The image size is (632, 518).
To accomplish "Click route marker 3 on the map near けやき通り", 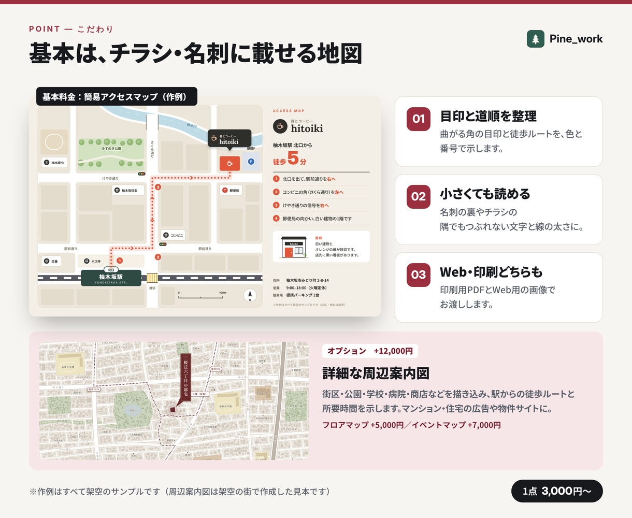I will [158, 187].
